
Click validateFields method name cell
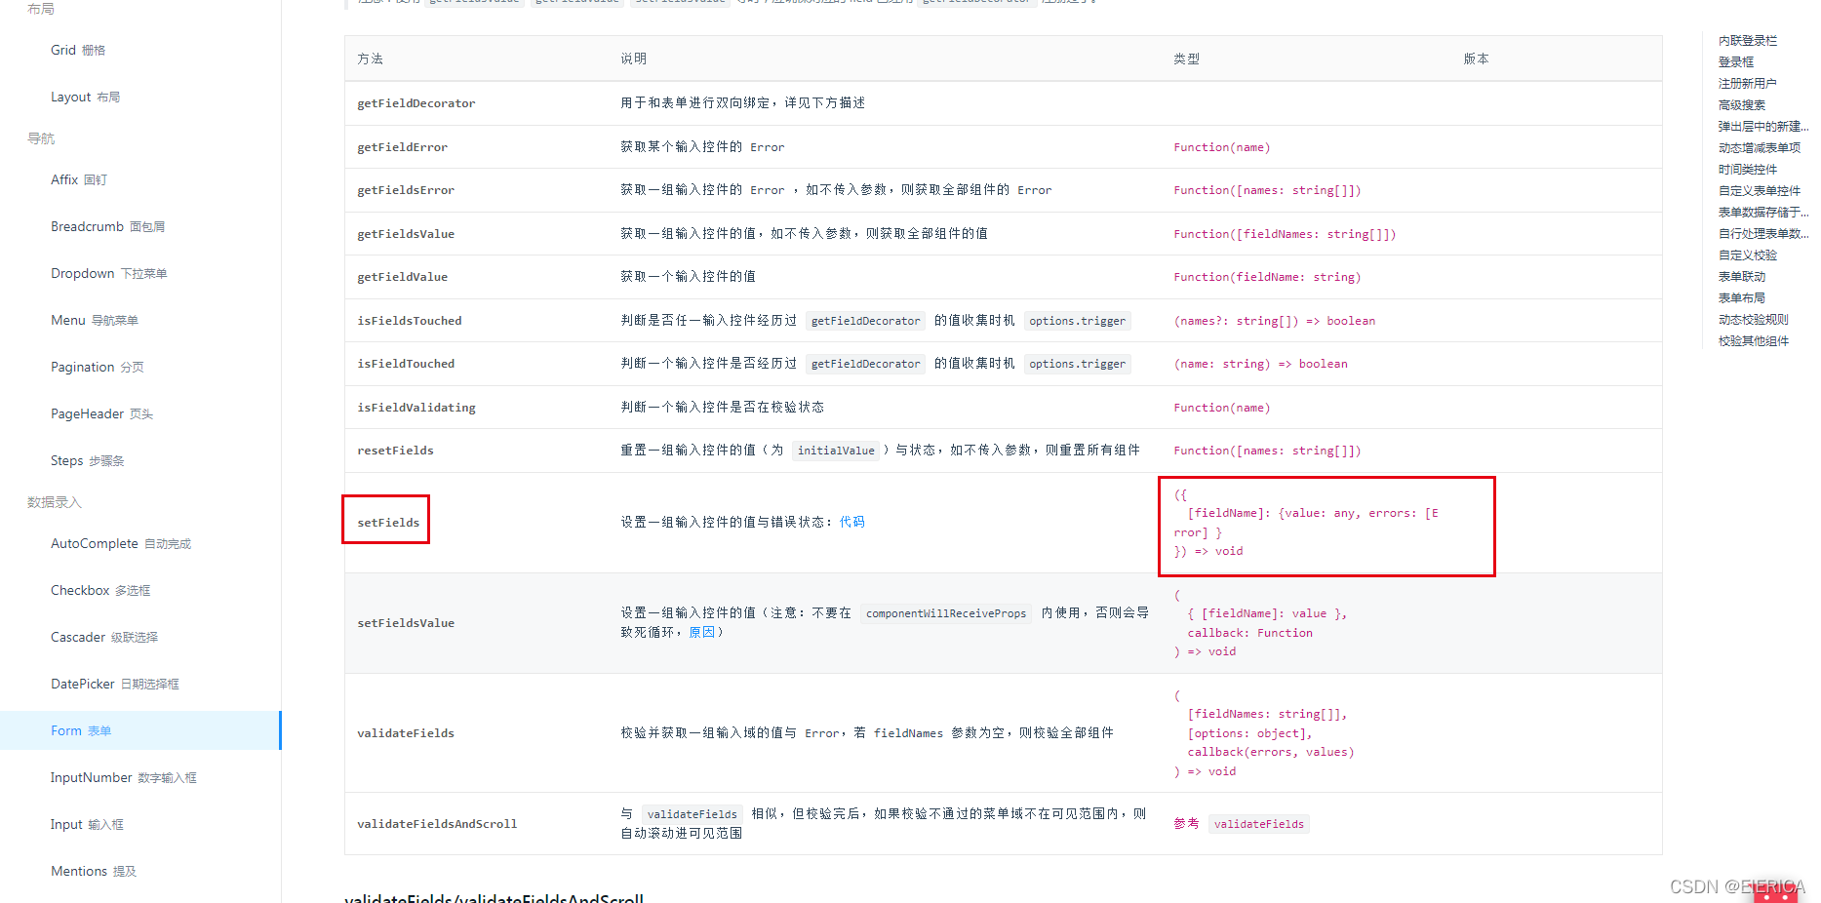(x=406, y=733)
